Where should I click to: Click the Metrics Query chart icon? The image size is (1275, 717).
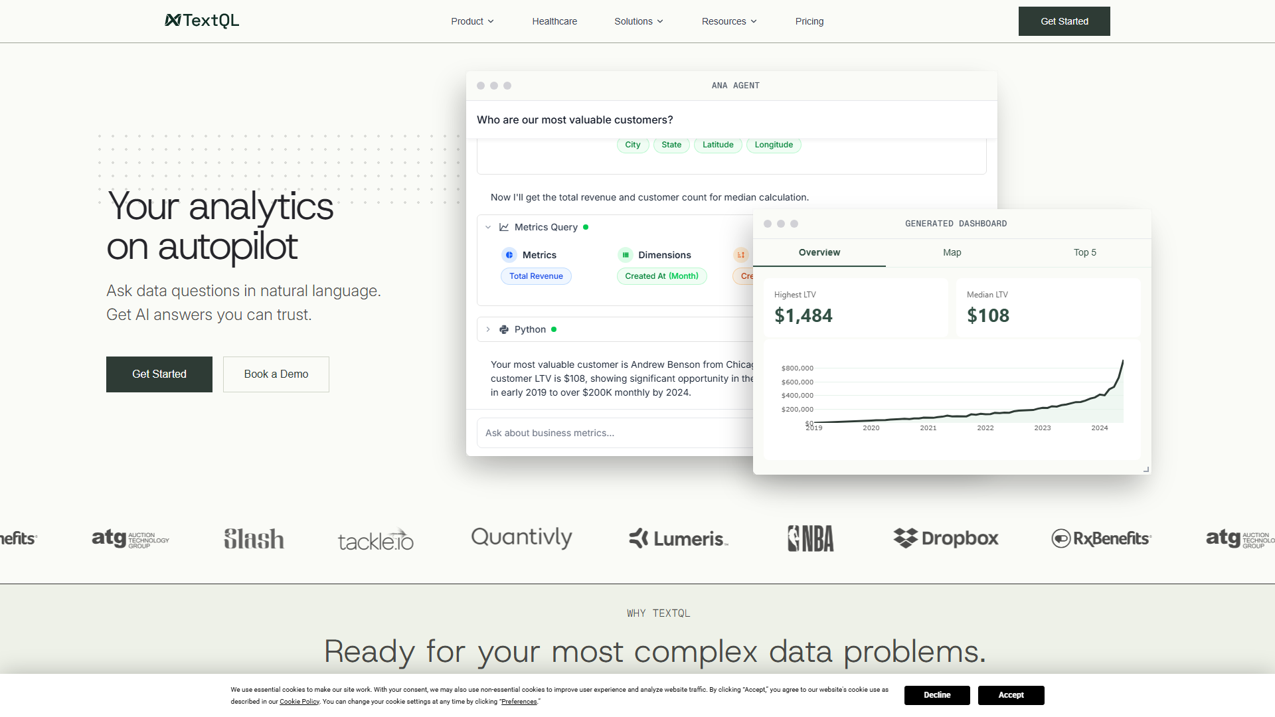point(504,227)
